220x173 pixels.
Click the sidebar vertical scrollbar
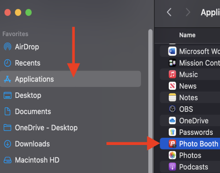point(150,101)
